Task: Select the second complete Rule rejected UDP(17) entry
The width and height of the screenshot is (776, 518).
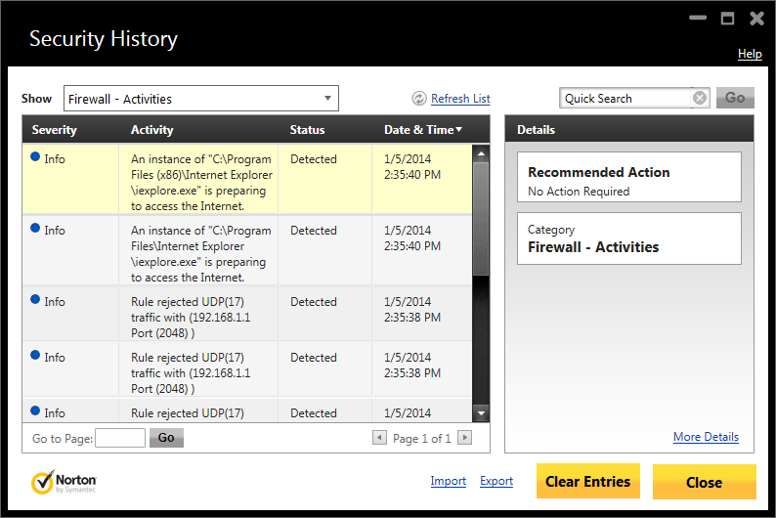Action: (247, 369)
